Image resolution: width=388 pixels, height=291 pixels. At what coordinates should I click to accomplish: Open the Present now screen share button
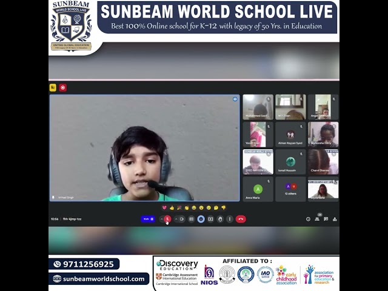pos(210,219)
